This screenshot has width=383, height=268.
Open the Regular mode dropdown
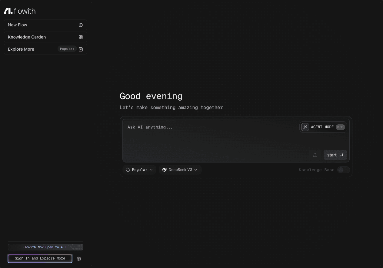point(139,170)
